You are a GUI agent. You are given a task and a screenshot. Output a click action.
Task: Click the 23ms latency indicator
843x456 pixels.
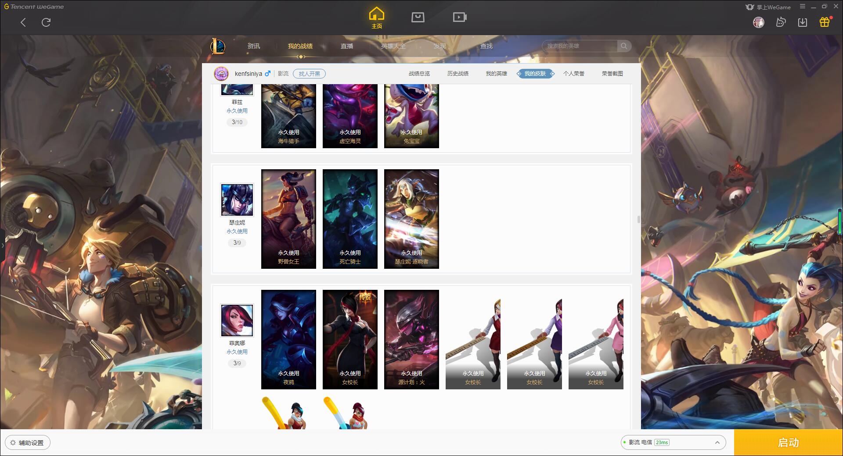[662, 442]
